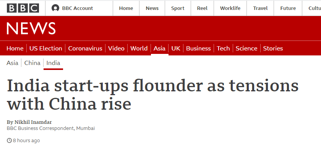Open the Sport section link
This screenshot has height=146, width=321.
tap(178, 8)
